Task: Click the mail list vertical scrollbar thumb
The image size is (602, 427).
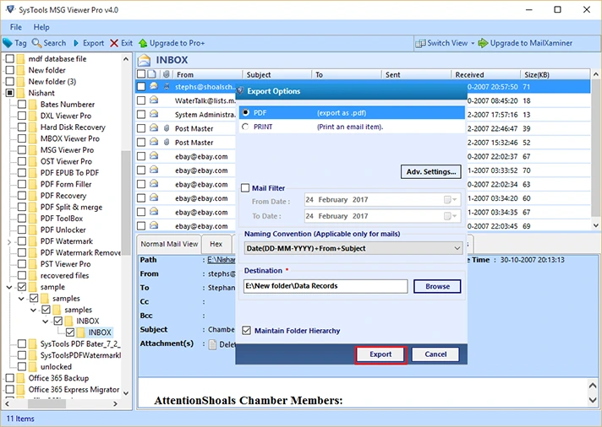Action: pos(595,149)
